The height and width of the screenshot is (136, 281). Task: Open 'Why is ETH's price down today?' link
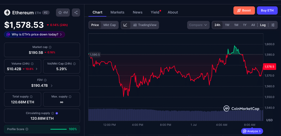[x=35, y=34]
